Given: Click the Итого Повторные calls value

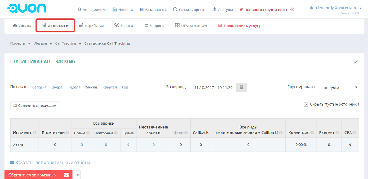Looking at the screenshot, I should coord(106,145).
